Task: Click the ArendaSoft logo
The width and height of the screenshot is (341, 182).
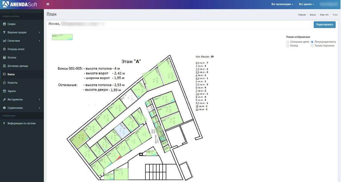Action: click(20, 4)
